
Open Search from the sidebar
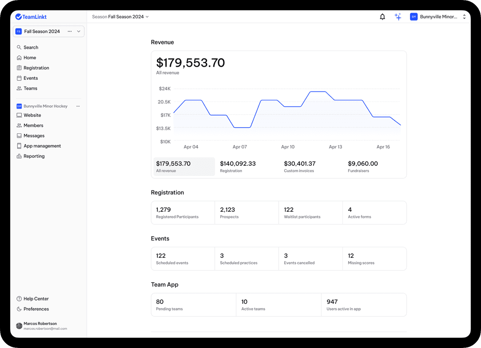(28, 47)
